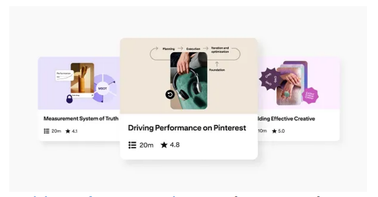This screenshot has width=378, height=197.
Task: Open the Driving Performance on Pinterest course
Action: coord(187,128)
